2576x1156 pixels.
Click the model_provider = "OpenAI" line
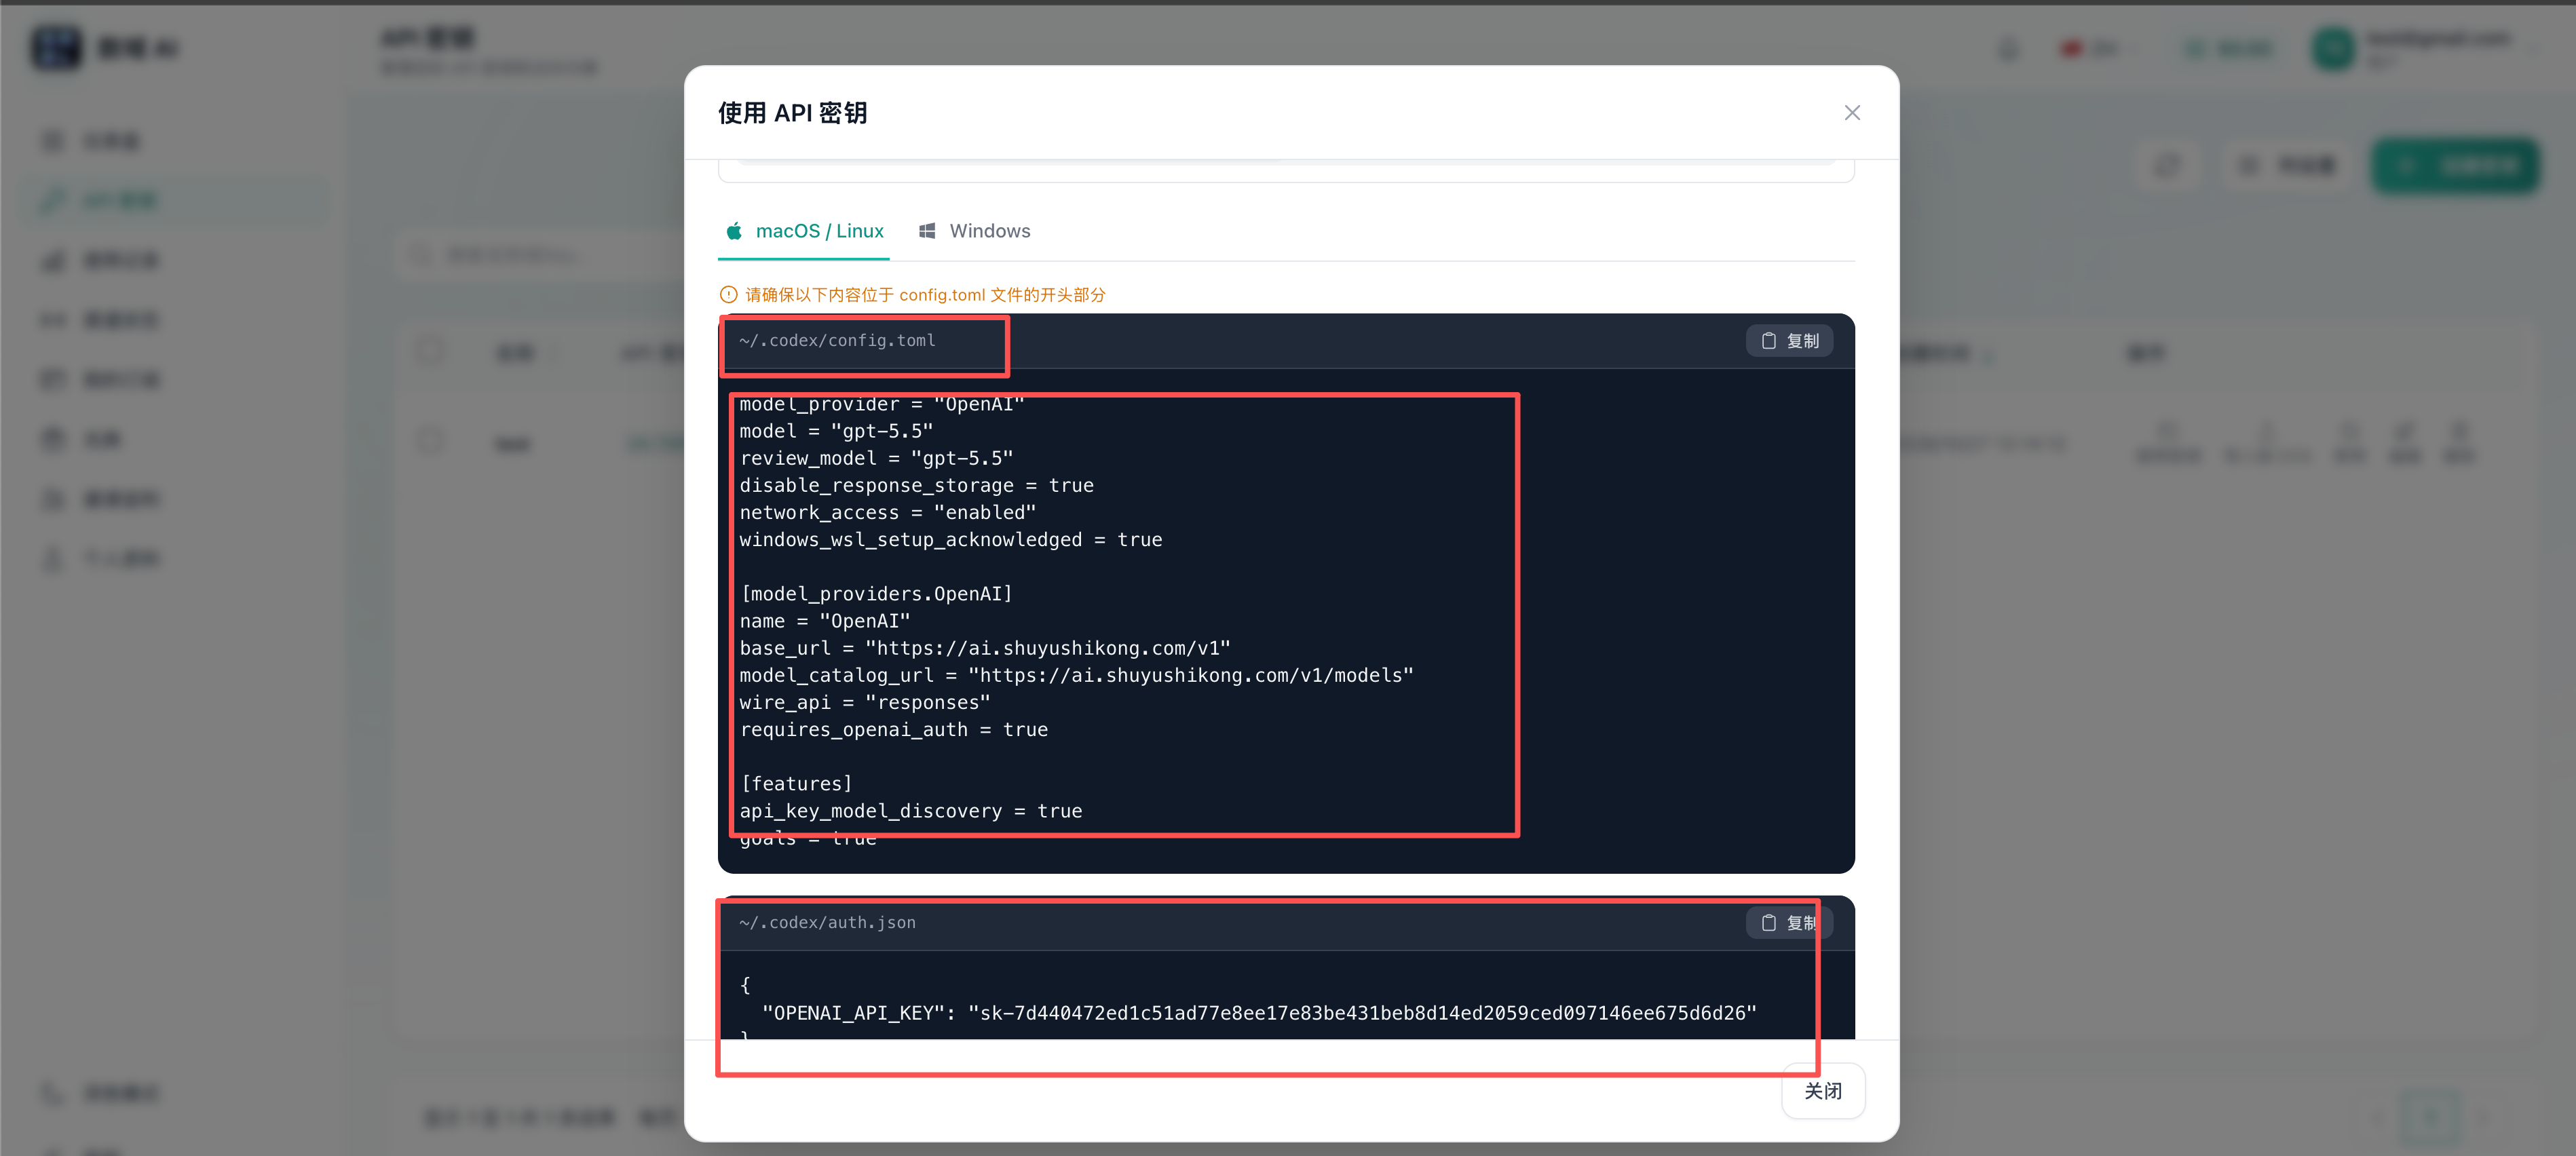pyautogui.click(x=881, y=404)
